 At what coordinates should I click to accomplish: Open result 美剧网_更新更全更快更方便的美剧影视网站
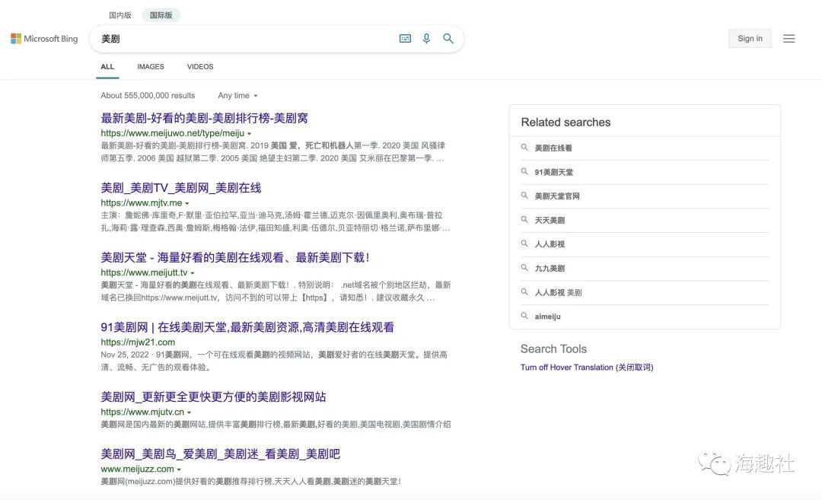tap(213, 397)
